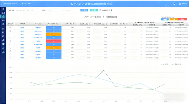
Task: Open the ninth icon in the left sidebar
Action: tap(3, 40)
